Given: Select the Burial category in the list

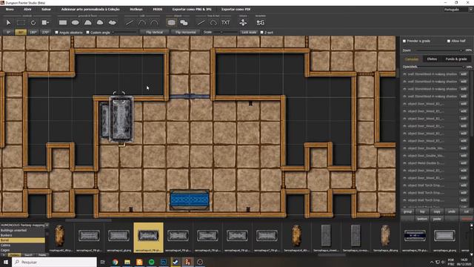Looking at the screenshot, I should click(x=22, y=240).
